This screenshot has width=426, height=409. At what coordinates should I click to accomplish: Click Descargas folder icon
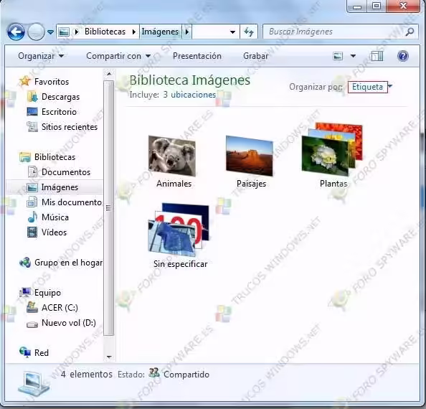coord(33,97)
